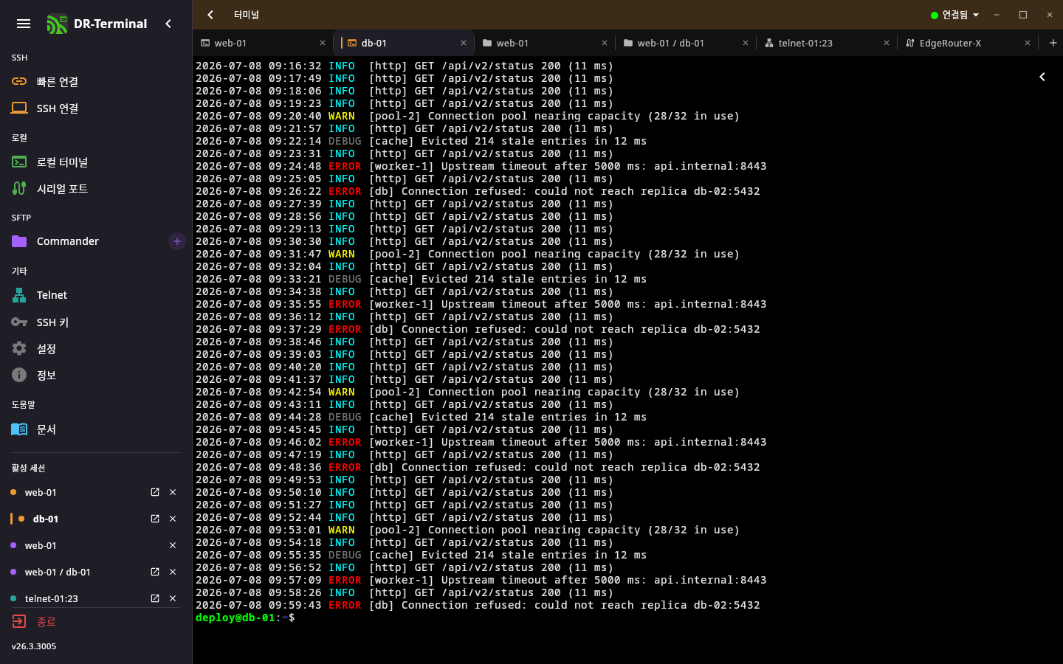Open the 연결됨 status dropdown

[x=954, y=15]
